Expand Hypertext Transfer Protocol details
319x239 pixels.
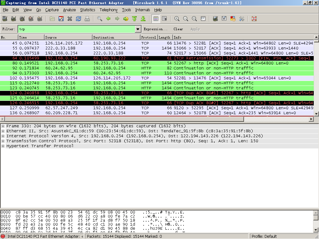pos(3,146)
